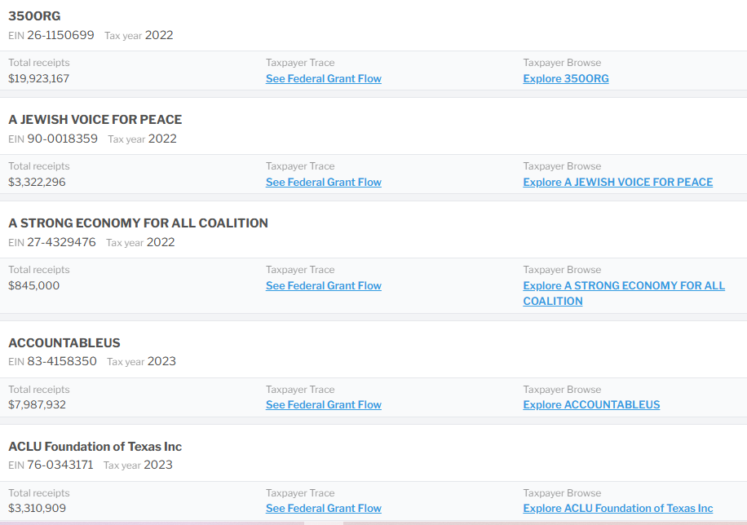Click the EIN 83-4158350 number
This screenshot has width=747, height=525.
[x=62, y=362]
